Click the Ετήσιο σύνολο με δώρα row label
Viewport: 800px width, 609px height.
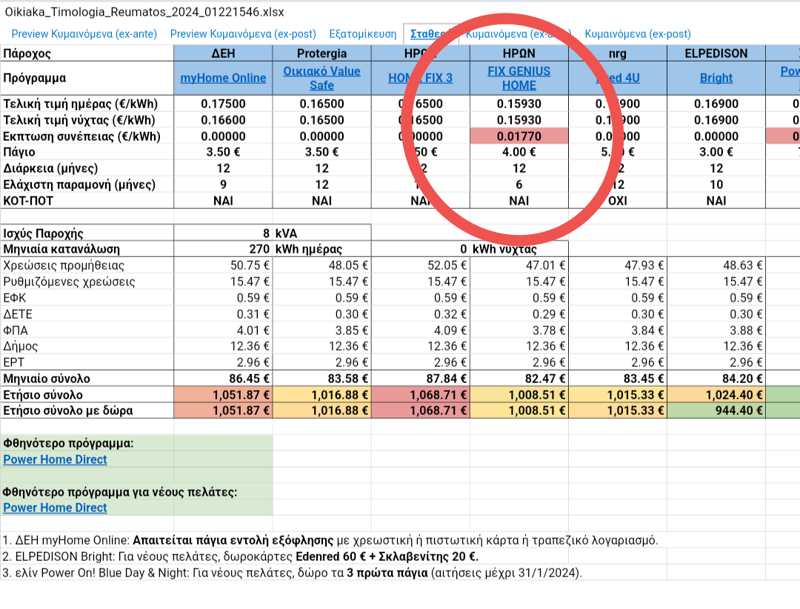(x=68, y=411)
